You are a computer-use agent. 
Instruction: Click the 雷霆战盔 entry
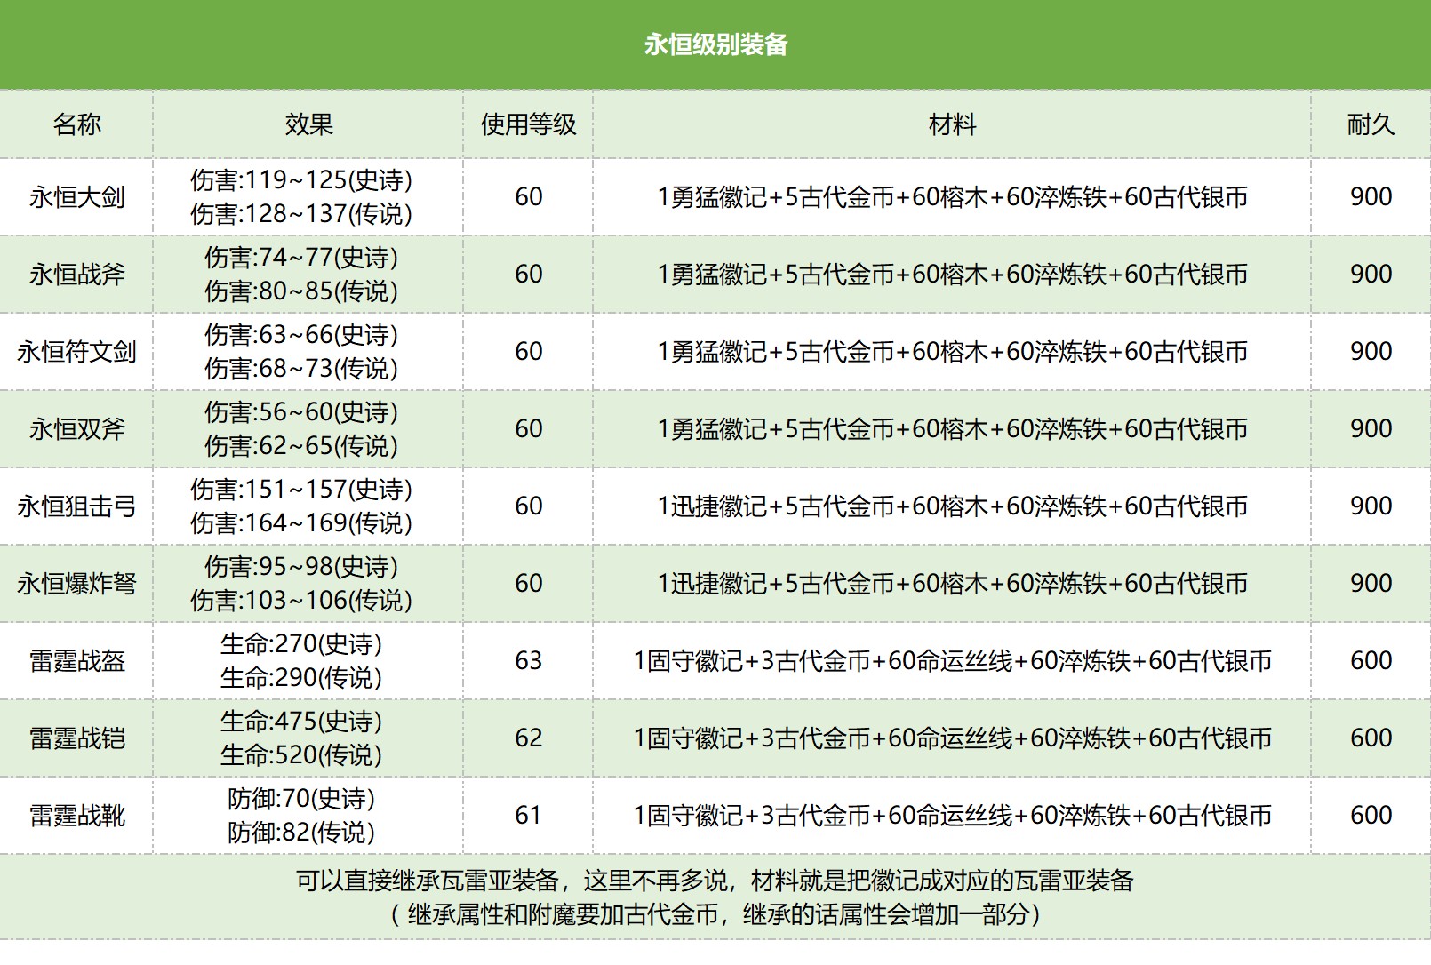click(76, 661)
